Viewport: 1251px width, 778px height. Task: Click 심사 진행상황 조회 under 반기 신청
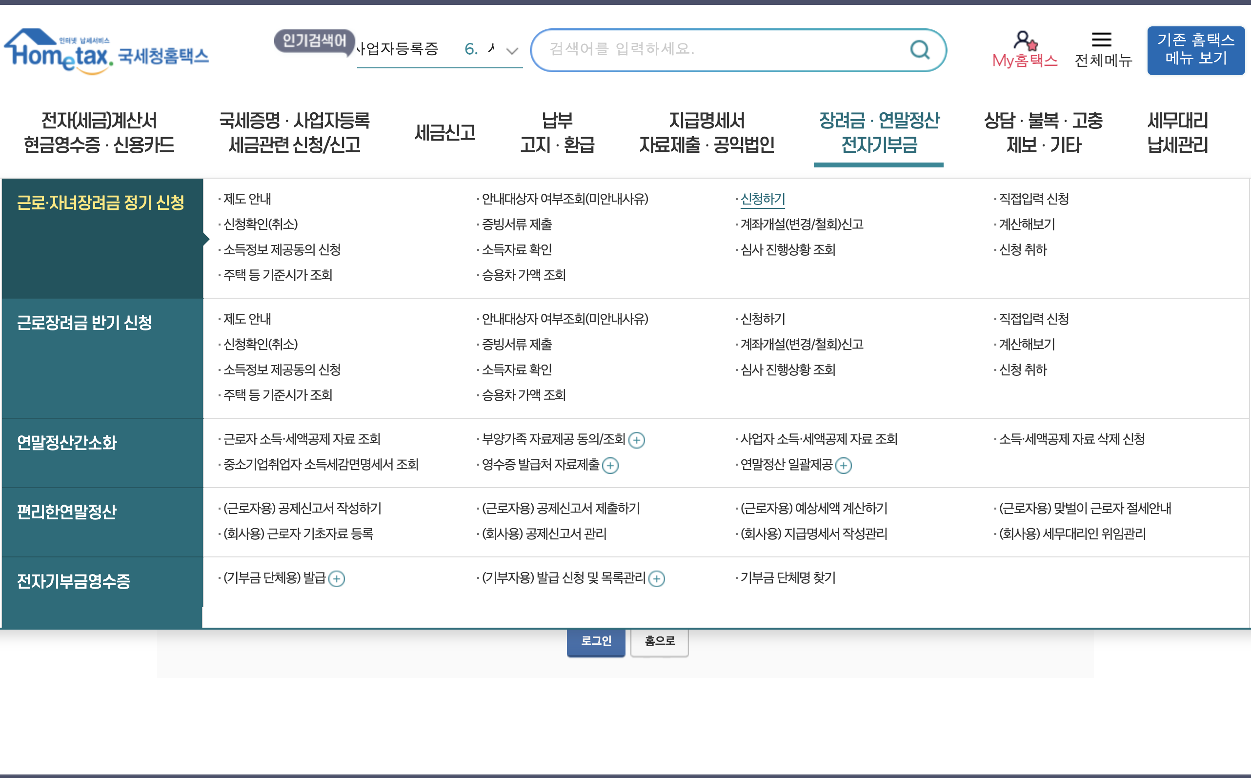pyautogui.click(x=787, y=370)
